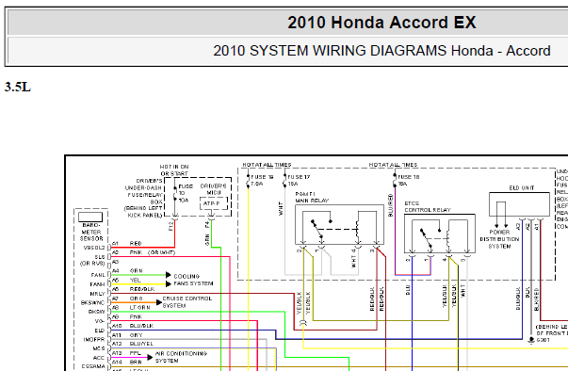
Task: Click the 'GRN' wire label at A4
Action: [x=137, y=271]
